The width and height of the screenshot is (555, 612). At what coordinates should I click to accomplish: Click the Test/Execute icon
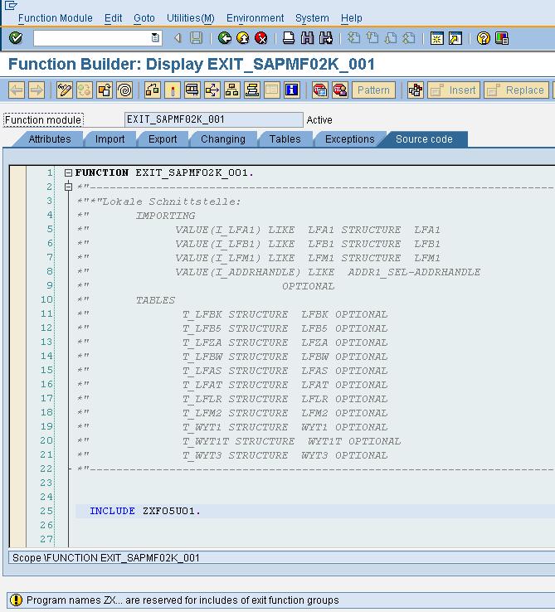click(192, 90)
